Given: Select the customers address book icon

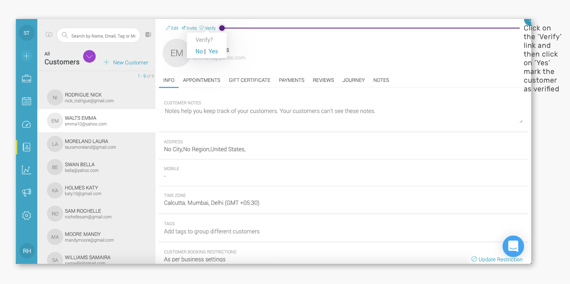Looking at the screenshot, I should tap(27, 147).
